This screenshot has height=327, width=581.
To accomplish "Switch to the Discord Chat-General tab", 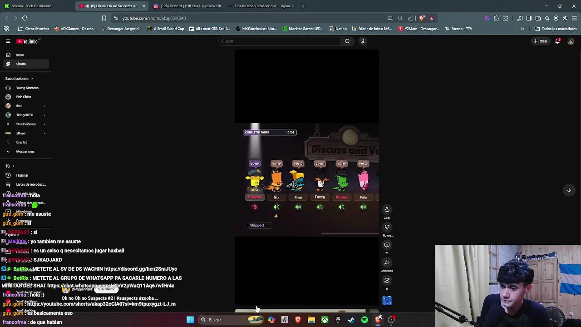I will [187, 6].
